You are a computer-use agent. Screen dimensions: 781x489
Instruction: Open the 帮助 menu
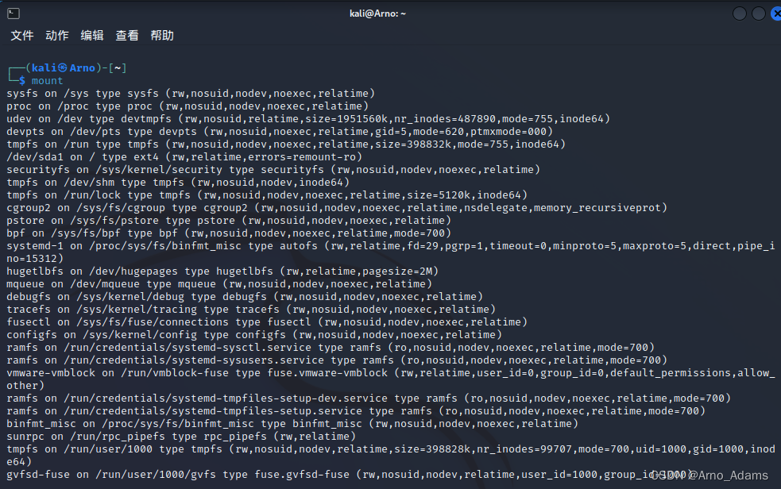tap(161, 35)
